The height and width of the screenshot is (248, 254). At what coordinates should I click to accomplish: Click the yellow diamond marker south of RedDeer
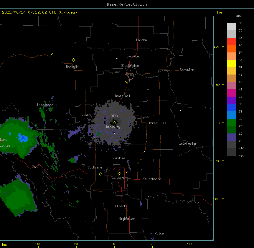pyautogui.click(x=126, y=83)
